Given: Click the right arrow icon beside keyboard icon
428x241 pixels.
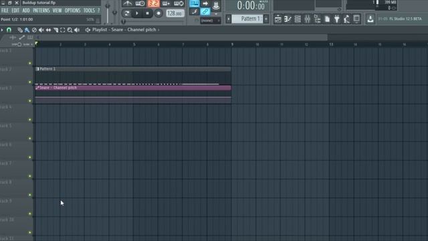Looking at the screenshot, I should tap(205, 3).
